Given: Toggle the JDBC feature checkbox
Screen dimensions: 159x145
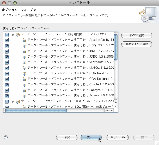Looking at the screenshot, I should click(7, 57).
